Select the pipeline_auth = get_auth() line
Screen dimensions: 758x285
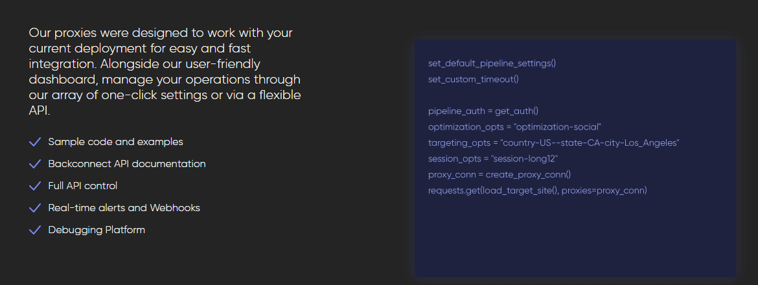483,111
